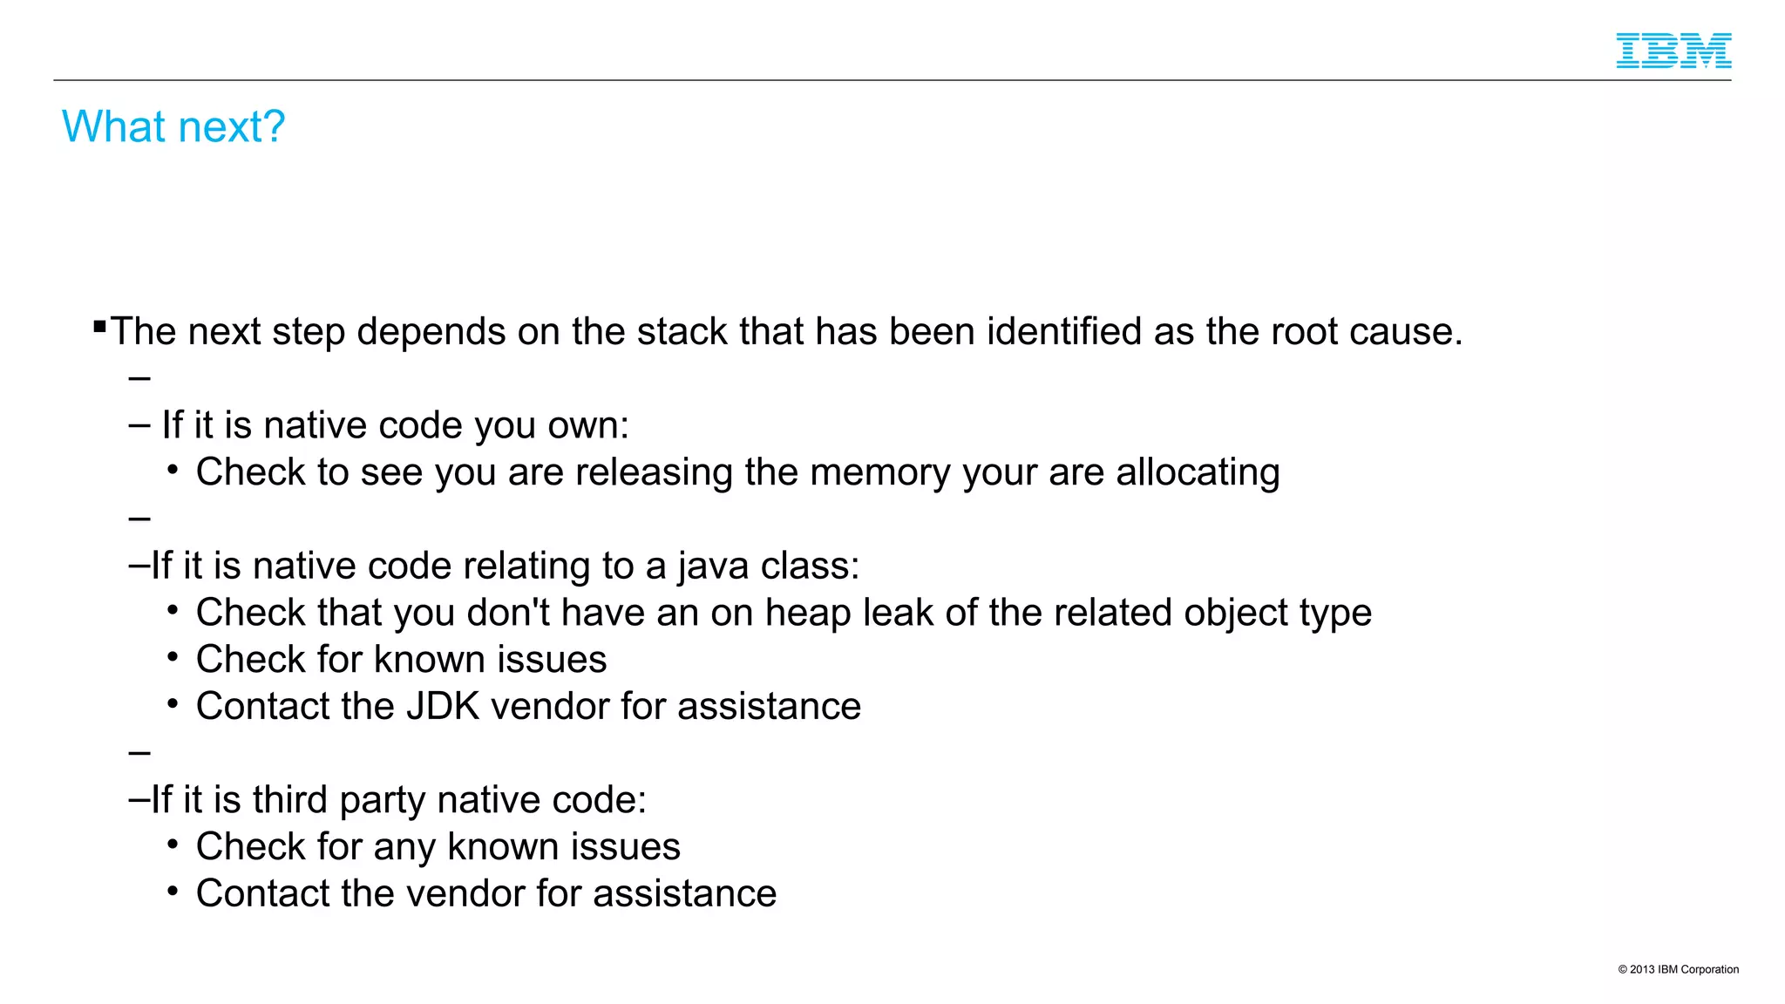
Task: Click 'Check that you don't have an on heap leak' text
Action: click(x=784, y=613)
